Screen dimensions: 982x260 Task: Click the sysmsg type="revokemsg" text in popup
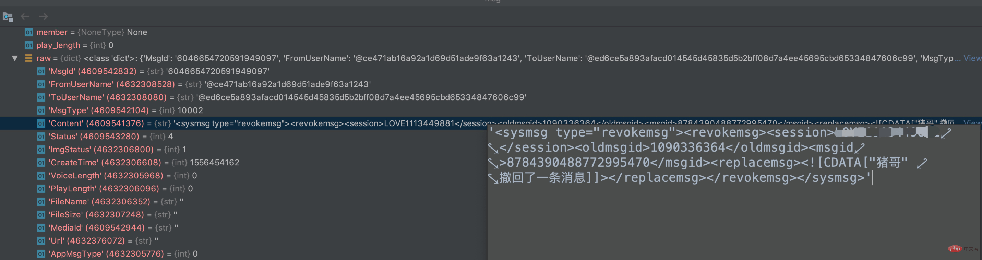(x=589, y=133)
